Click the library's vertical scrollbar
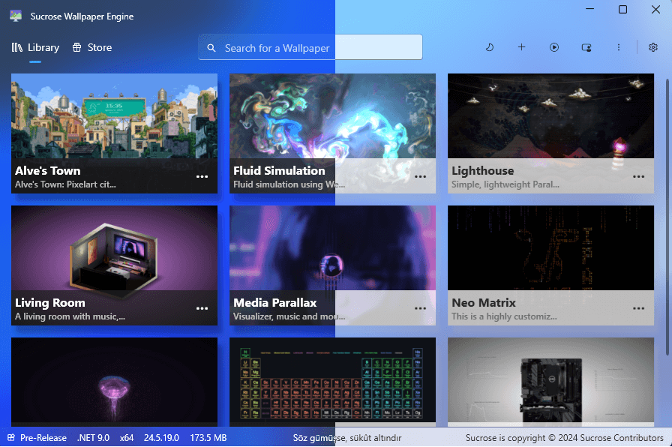 (667, 217)
